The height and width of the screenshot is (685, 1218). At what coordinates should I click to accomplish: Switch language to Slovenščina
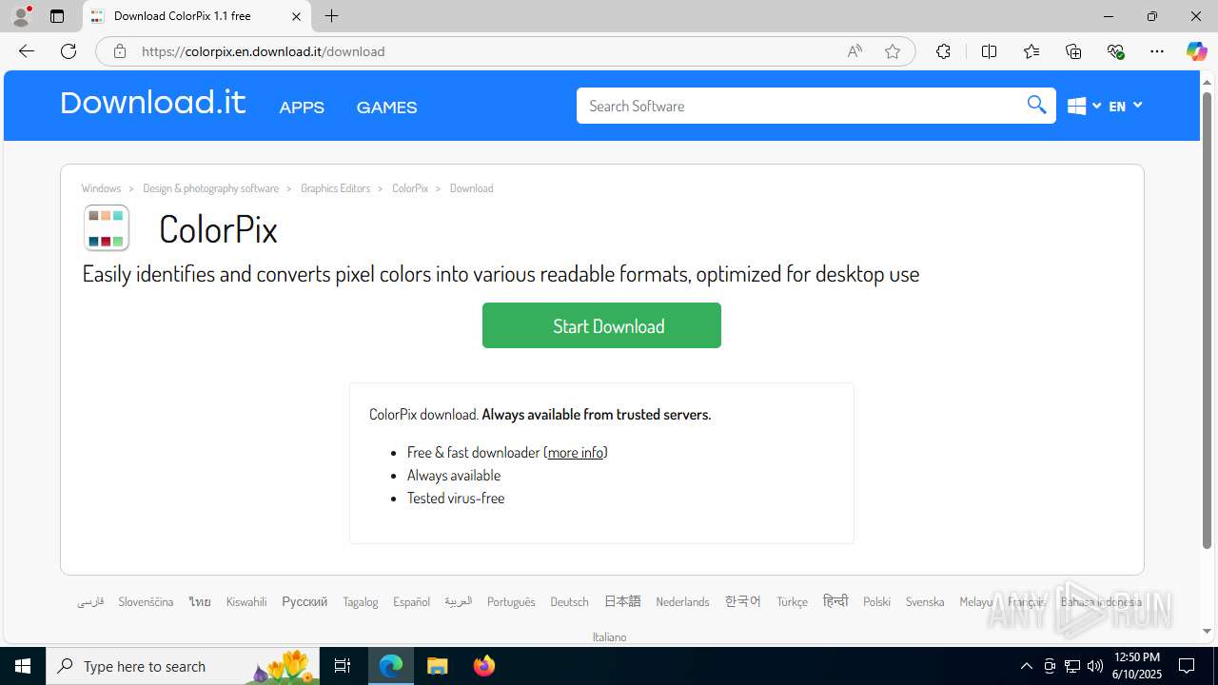click(146, 602)
